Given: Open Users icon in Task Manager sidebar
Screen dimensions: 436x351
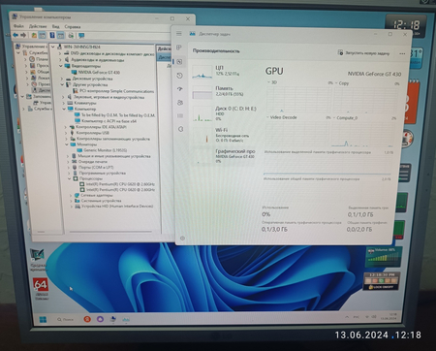Looking at the screenshot, I should [x=180, y=103].
